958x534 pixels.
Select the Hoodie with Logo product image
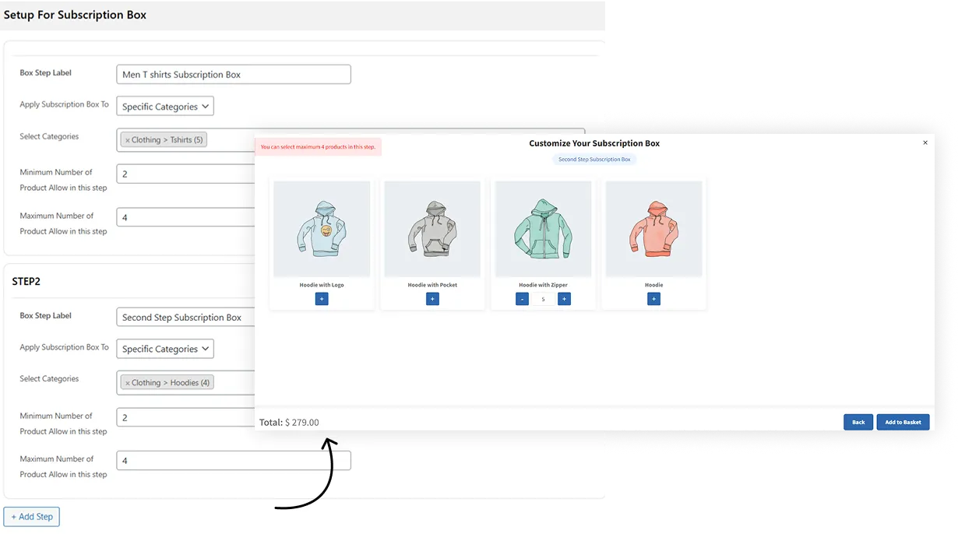tap(322, 229)
